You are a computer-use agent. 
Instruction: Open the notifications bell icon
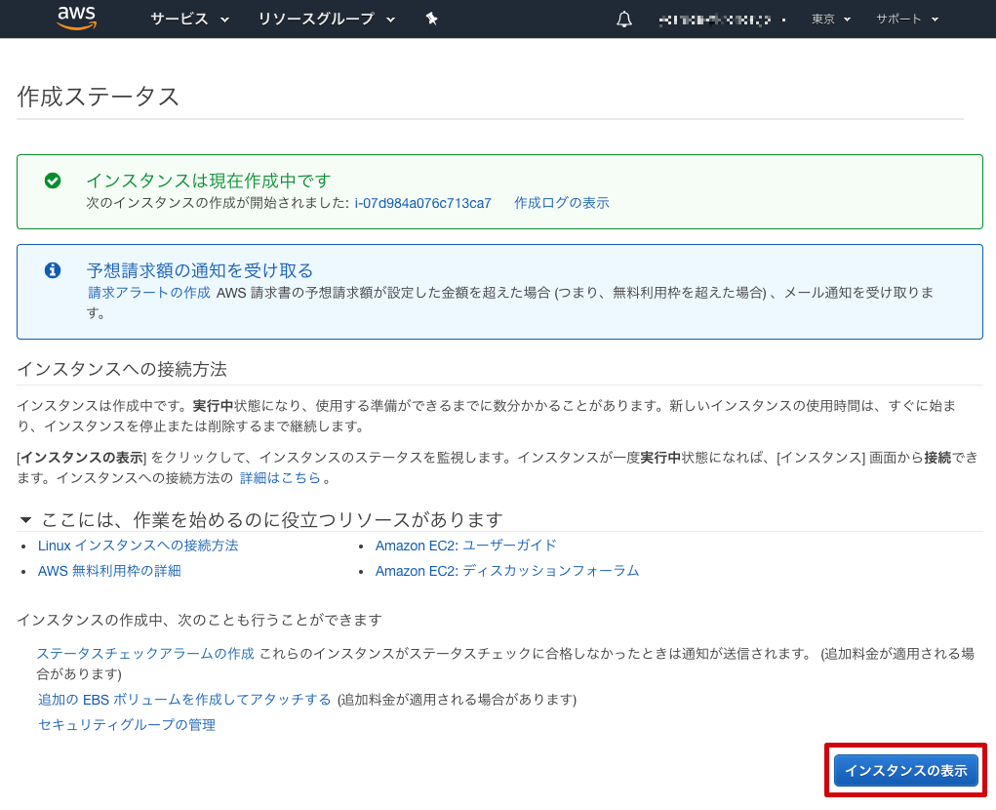pyautogui.click(x=624, y=20)
